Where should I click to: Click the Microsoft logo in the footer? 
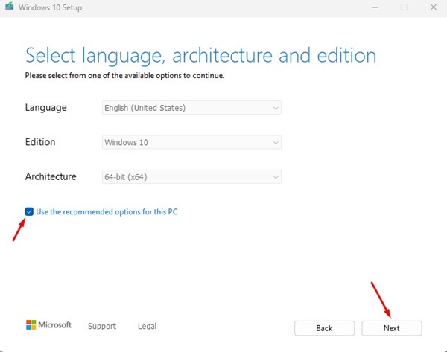pyautogui.click(x=31, y=325)
